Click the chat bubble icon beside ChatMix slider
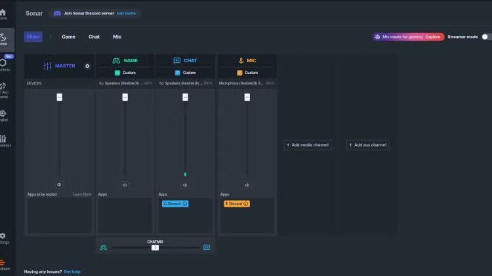This screenshot has width=492, height=276. click(207, 247)
